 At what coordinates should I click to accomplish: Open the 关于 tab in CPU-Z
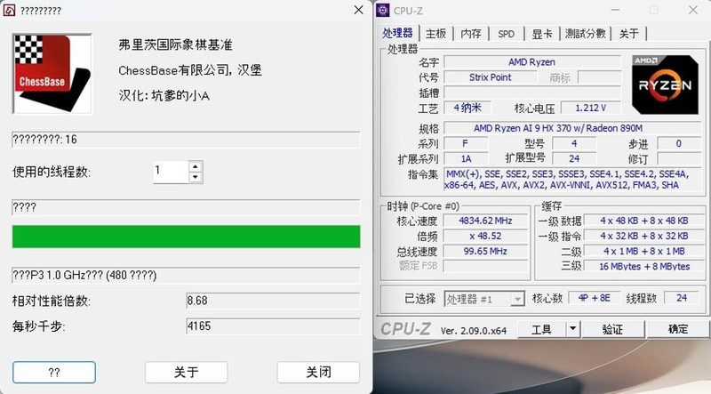point(629,34)
